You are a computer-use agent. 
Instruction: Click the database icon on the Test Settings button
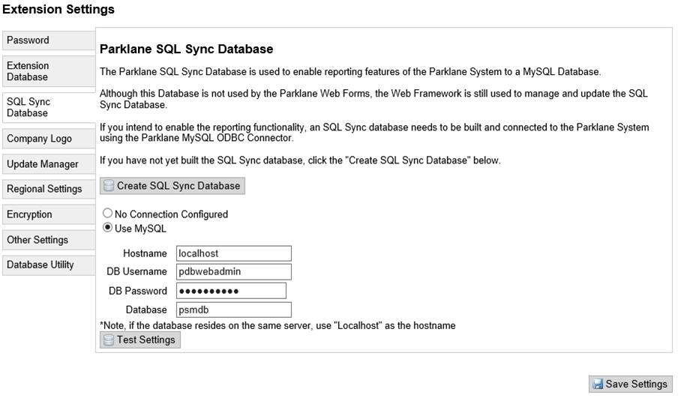coord(109,340)
